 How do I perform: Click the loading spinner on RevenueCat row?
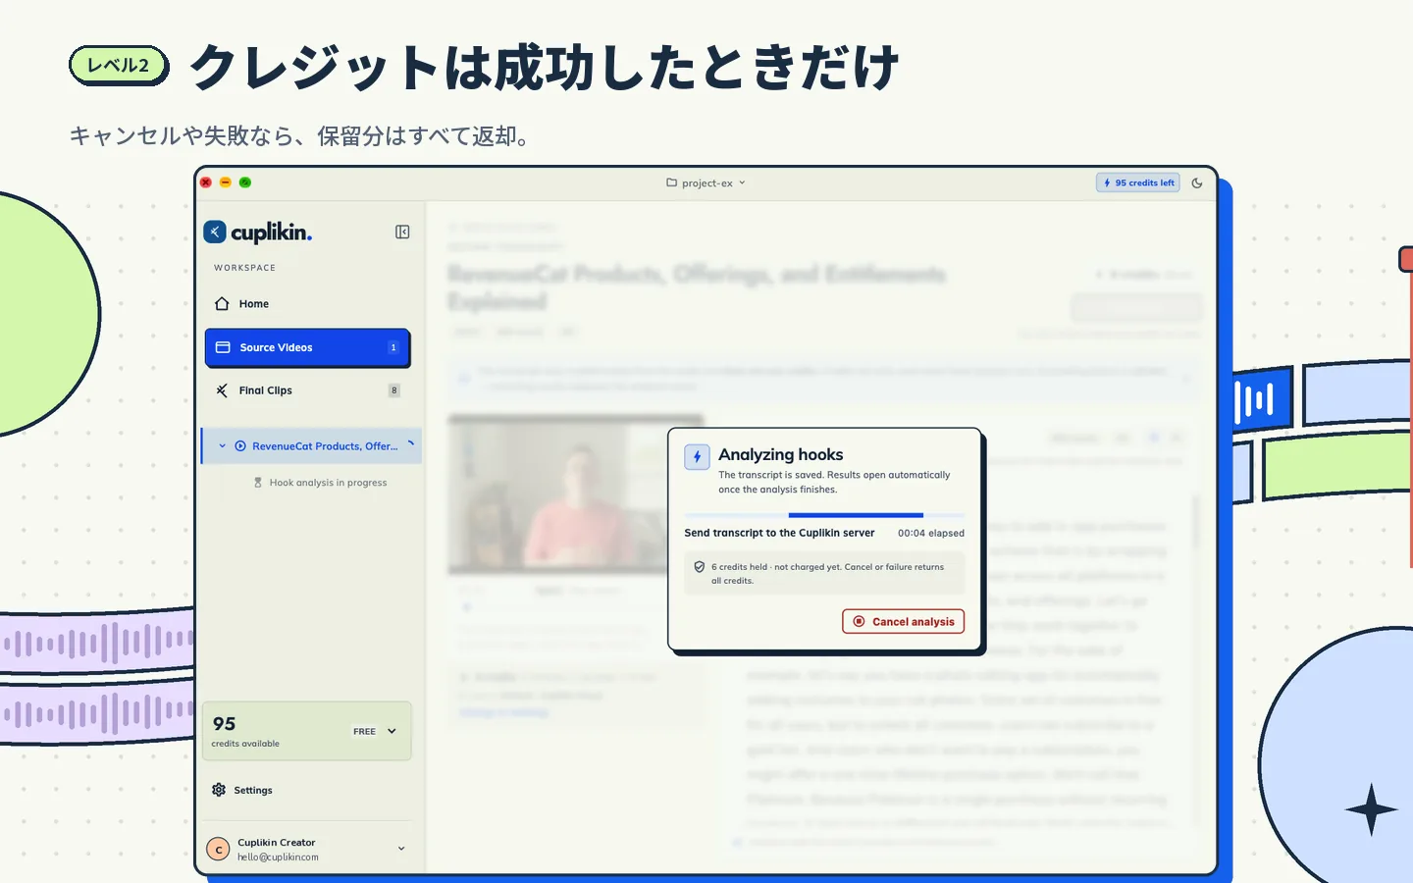tap(411, 444)
